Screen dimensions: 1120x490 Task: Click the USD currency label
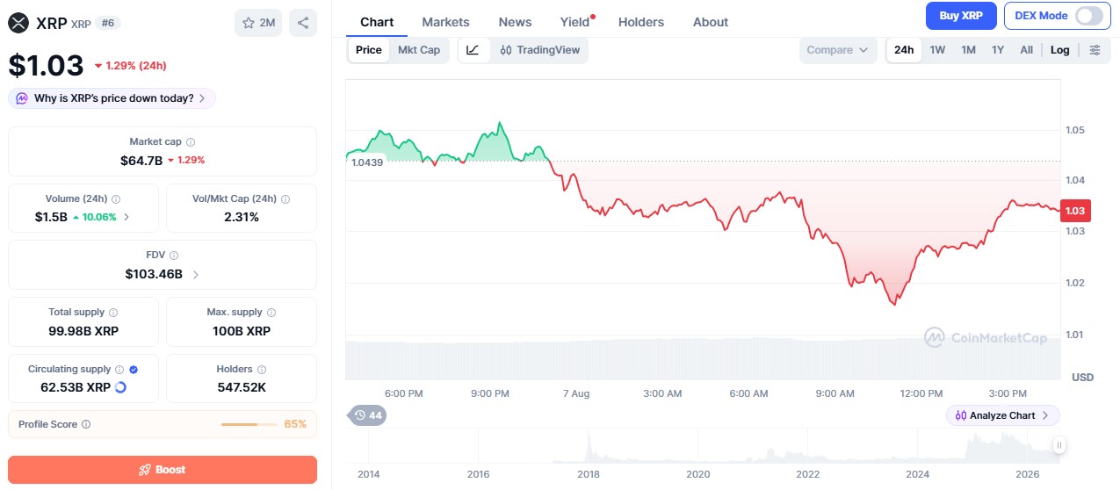[x=1082, y=377]
